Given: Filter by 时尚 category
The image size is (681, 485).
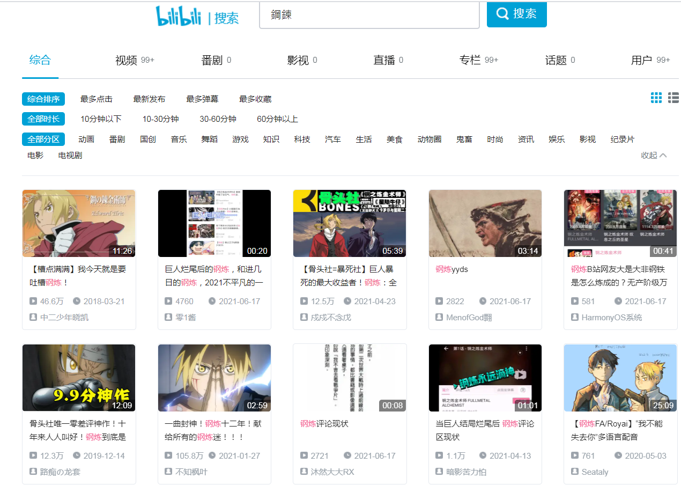Looking at the screenshot, I should pos(495,139).
